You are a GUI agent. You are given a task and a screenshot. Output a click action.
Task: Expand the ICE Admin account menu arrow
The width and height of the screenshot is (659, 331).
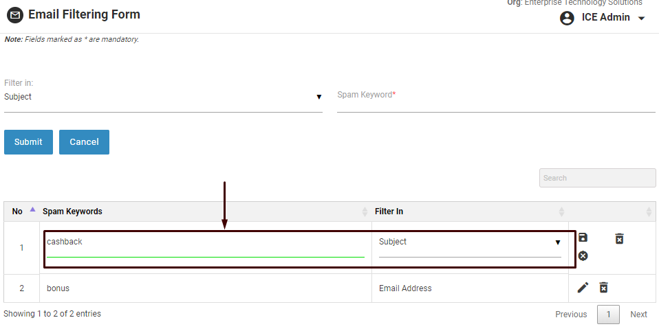pyautogui.click(x=642, y=19)
